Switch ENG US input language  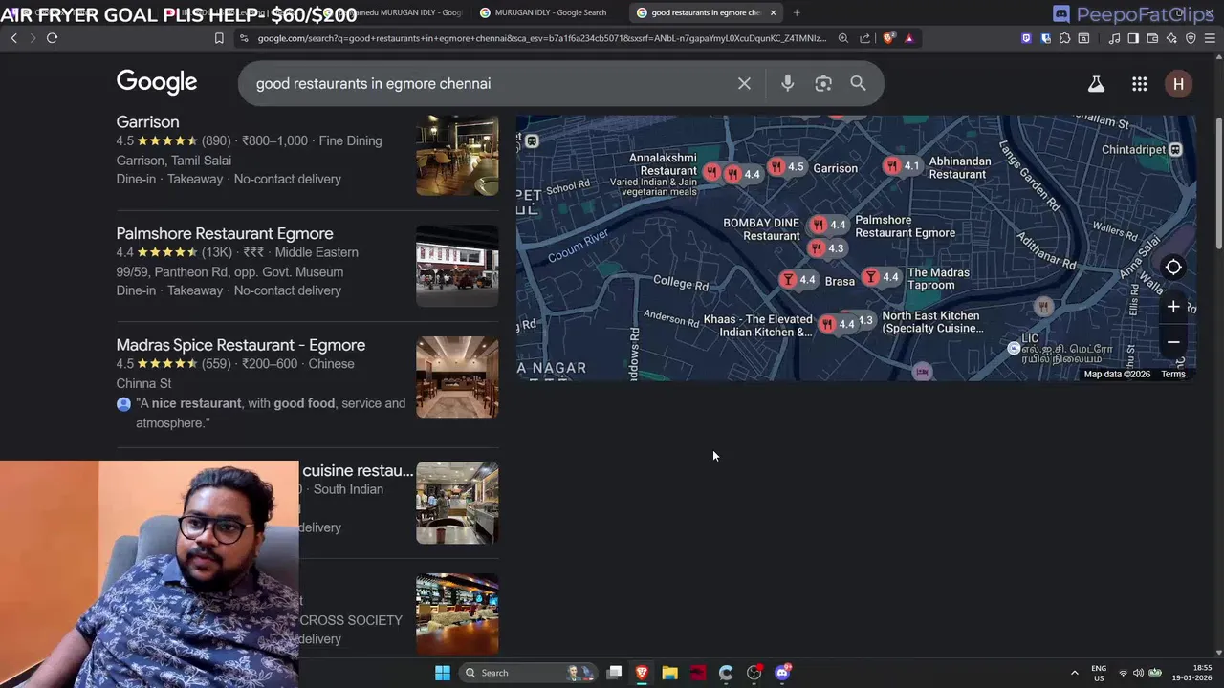1099,673
